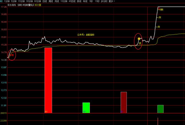Select the dark red volume bar
This screenshot has width=185, height=125.
[124, 102]
